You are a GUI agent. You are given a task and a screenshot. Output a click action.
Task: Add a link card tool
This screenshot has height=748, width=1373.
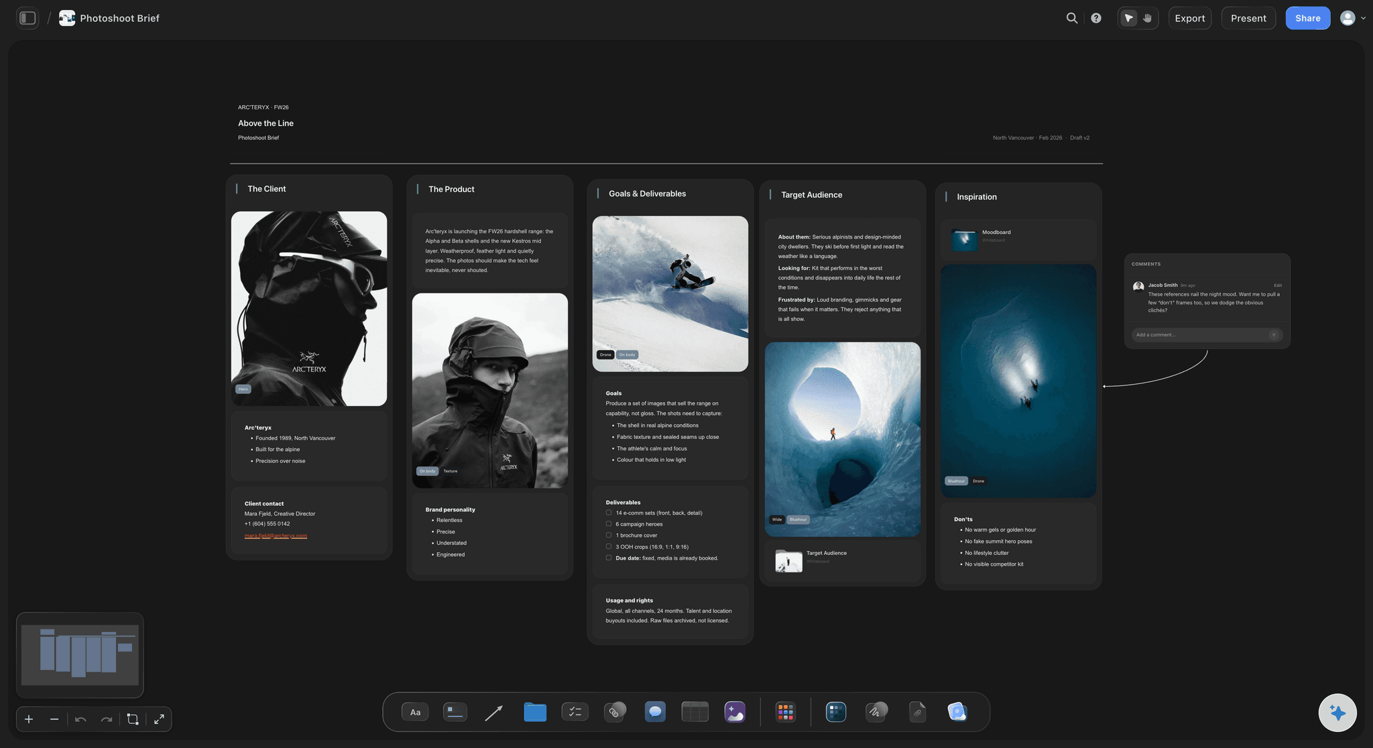tap(615, 712)
